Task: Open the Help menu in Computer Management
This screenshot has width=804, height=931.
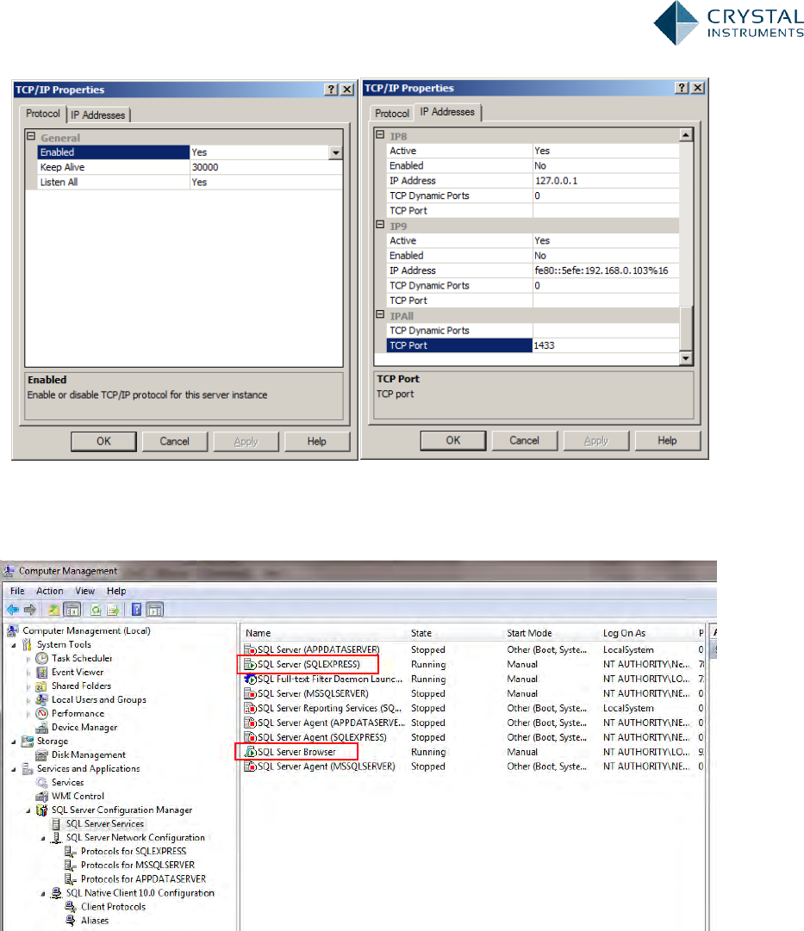Action: click(x=116, y=591)
